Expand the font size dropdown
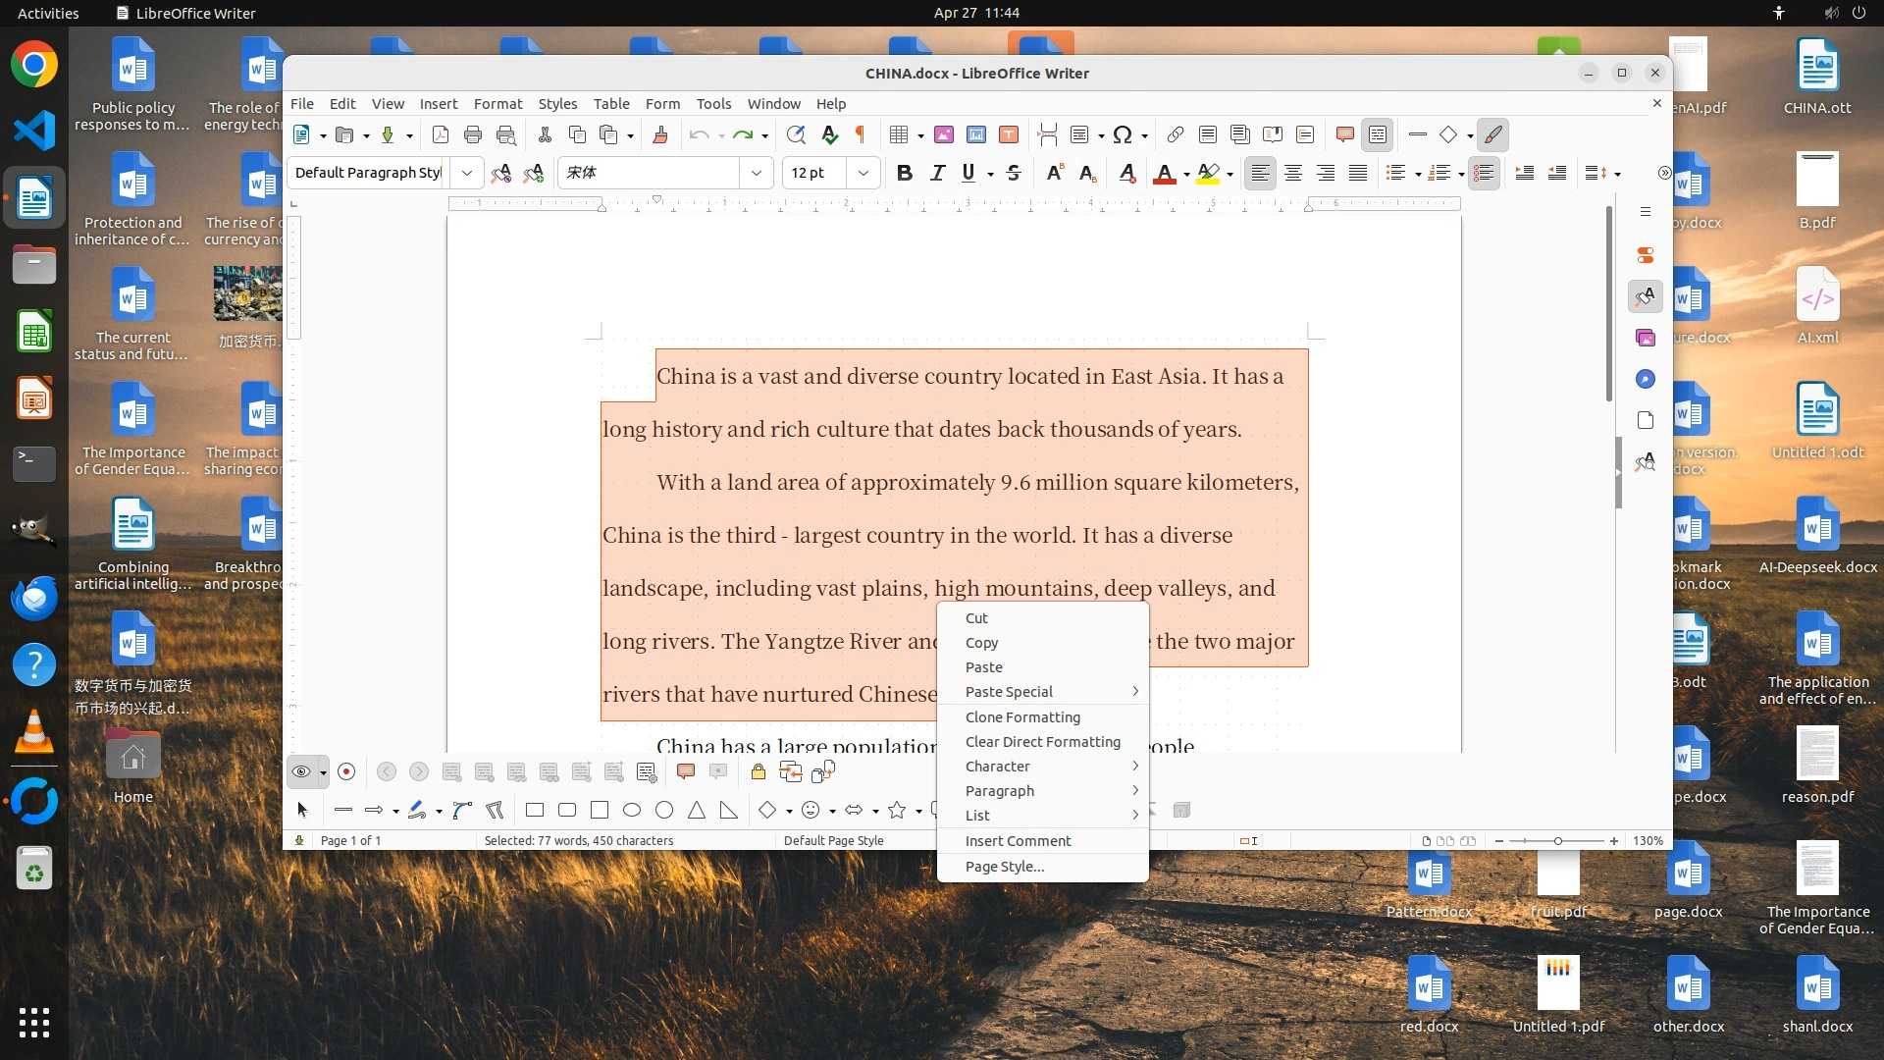Image resolution: width=1884 pixels, height=1060 pixels. point(863,174)
